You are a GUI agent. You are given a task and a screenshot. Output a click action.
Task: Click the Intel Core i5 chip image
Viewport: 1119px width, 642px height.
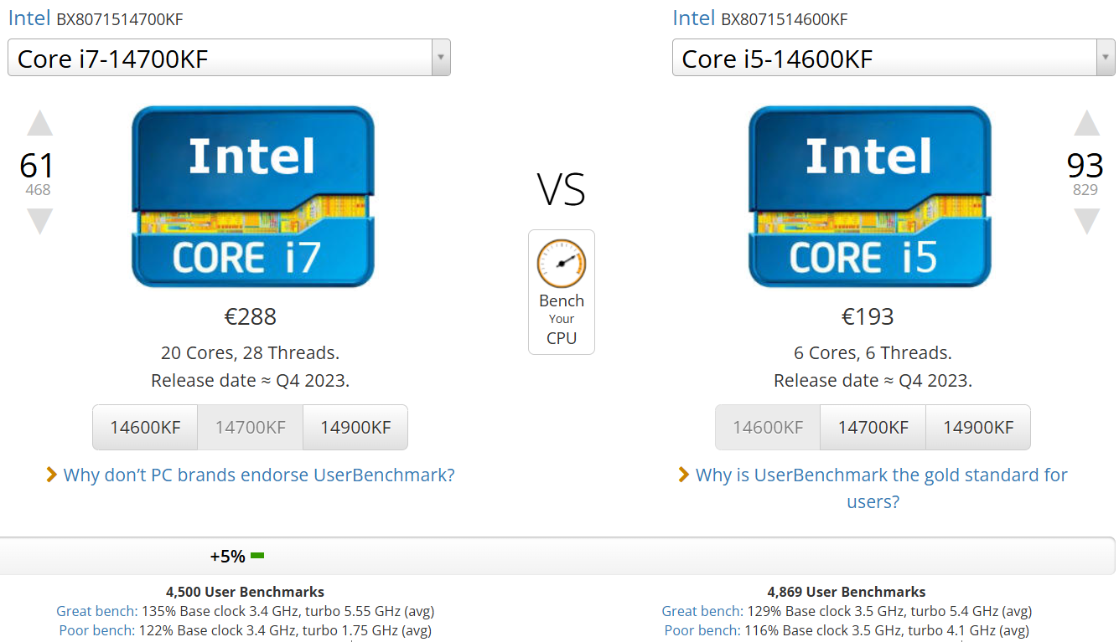[x=869, y=197]
